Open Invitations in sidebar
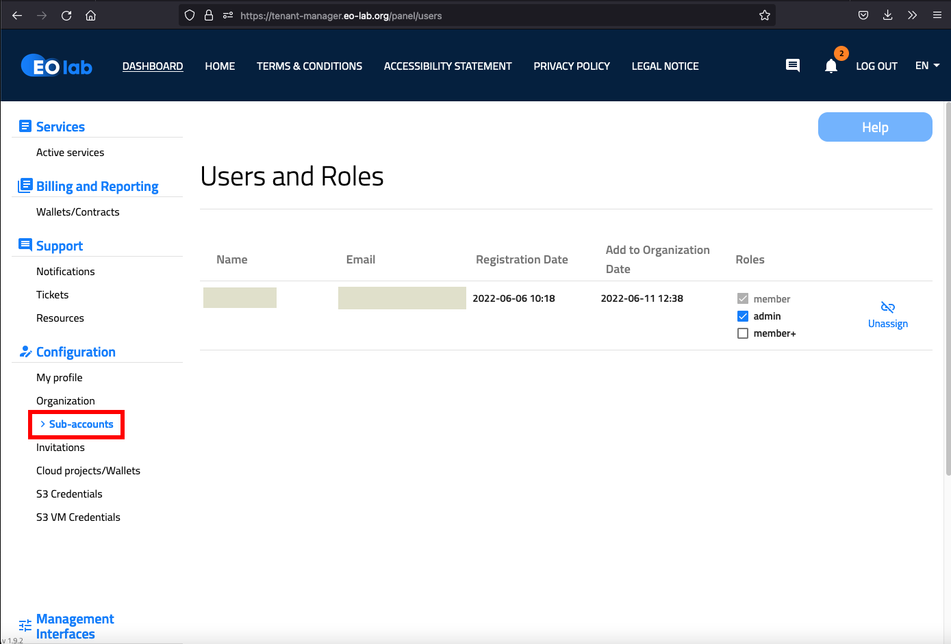Viewport: 951px width, 644px height. [60, 448]
